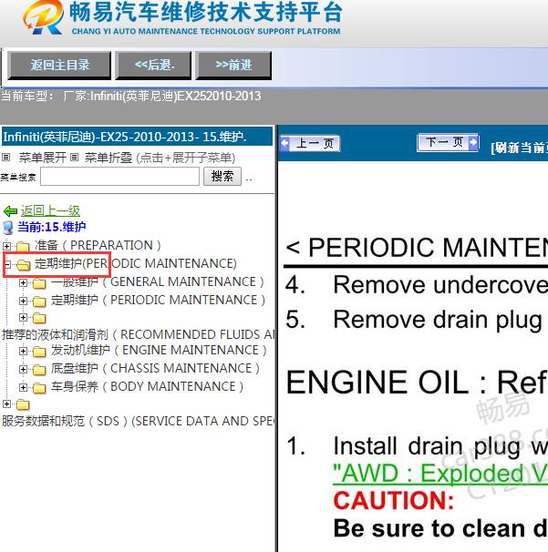
Task: Select 发动机维护 ( ENGINE MAINTENANCE ) item
Action: (159, 350)
